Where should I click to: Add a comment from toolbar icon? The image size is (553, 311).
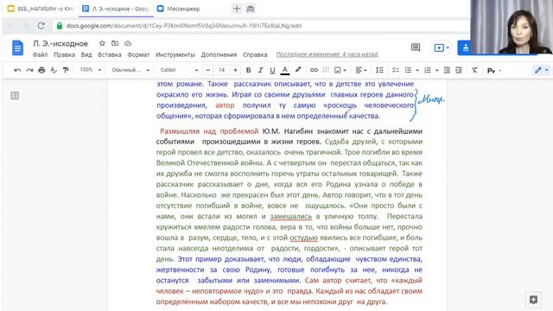(326, 70)
